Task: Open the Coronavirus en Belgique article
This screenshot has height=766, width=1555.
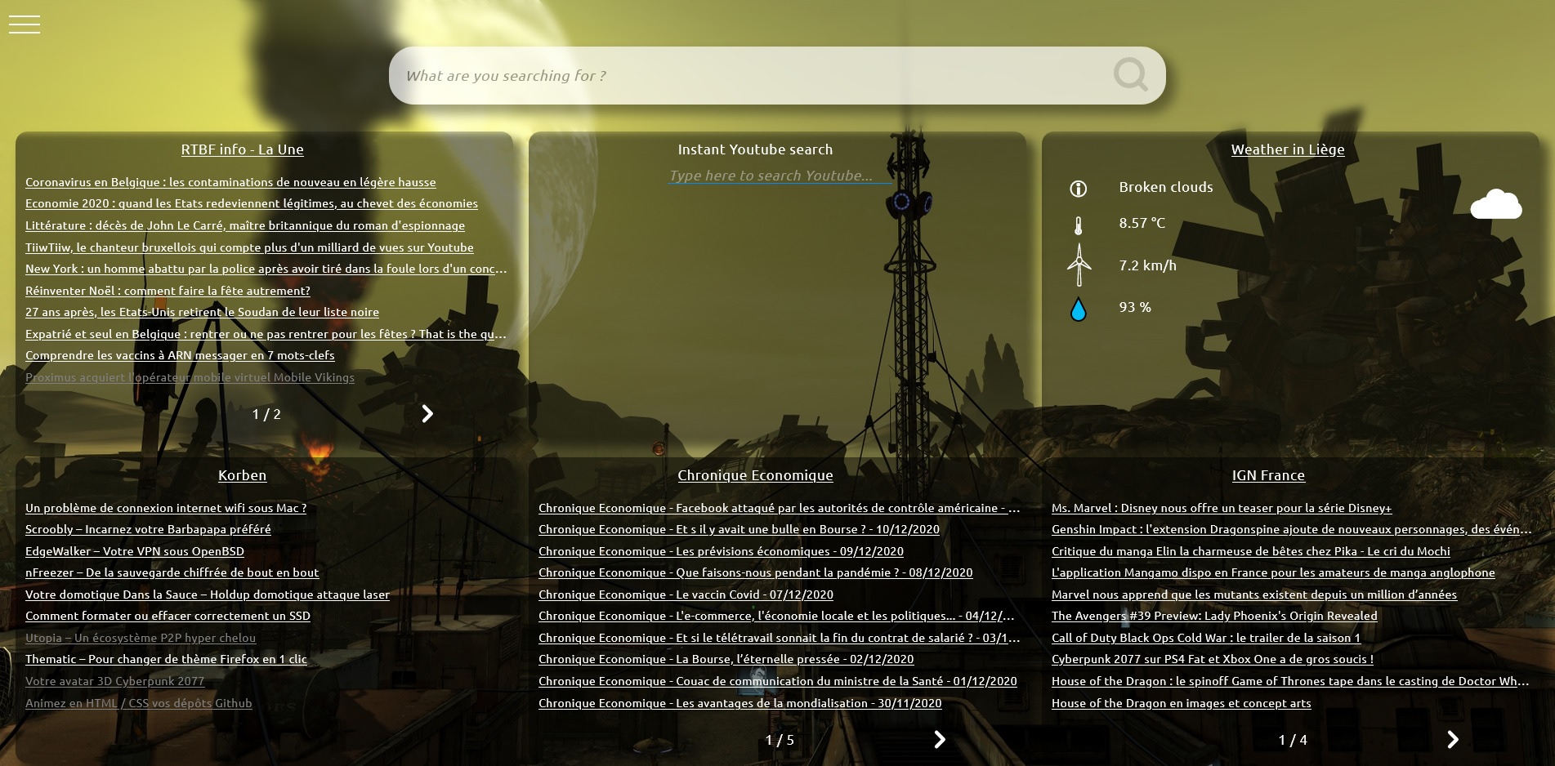Action: (230, 182)
